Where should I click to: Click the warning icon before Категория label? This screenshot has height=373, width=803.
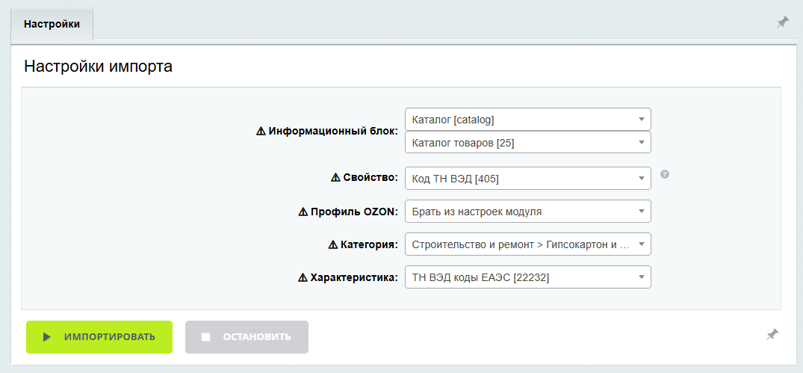coord(333,244)
